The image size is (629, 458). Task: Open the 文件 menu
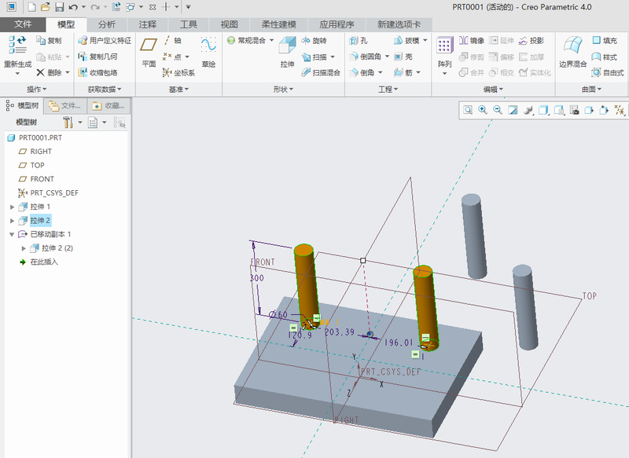pos(23,24)
